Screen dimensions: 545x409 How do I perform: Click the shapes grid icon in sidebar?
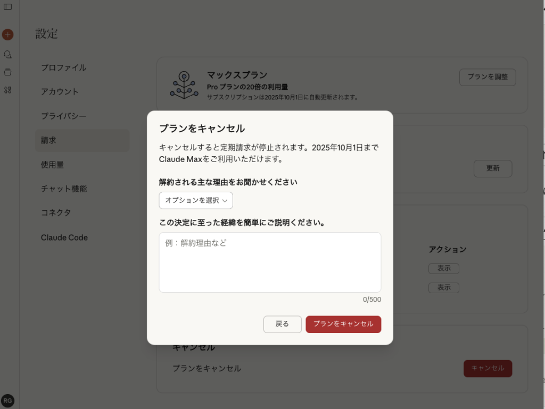pyautogui.click(x=7, y=90)
